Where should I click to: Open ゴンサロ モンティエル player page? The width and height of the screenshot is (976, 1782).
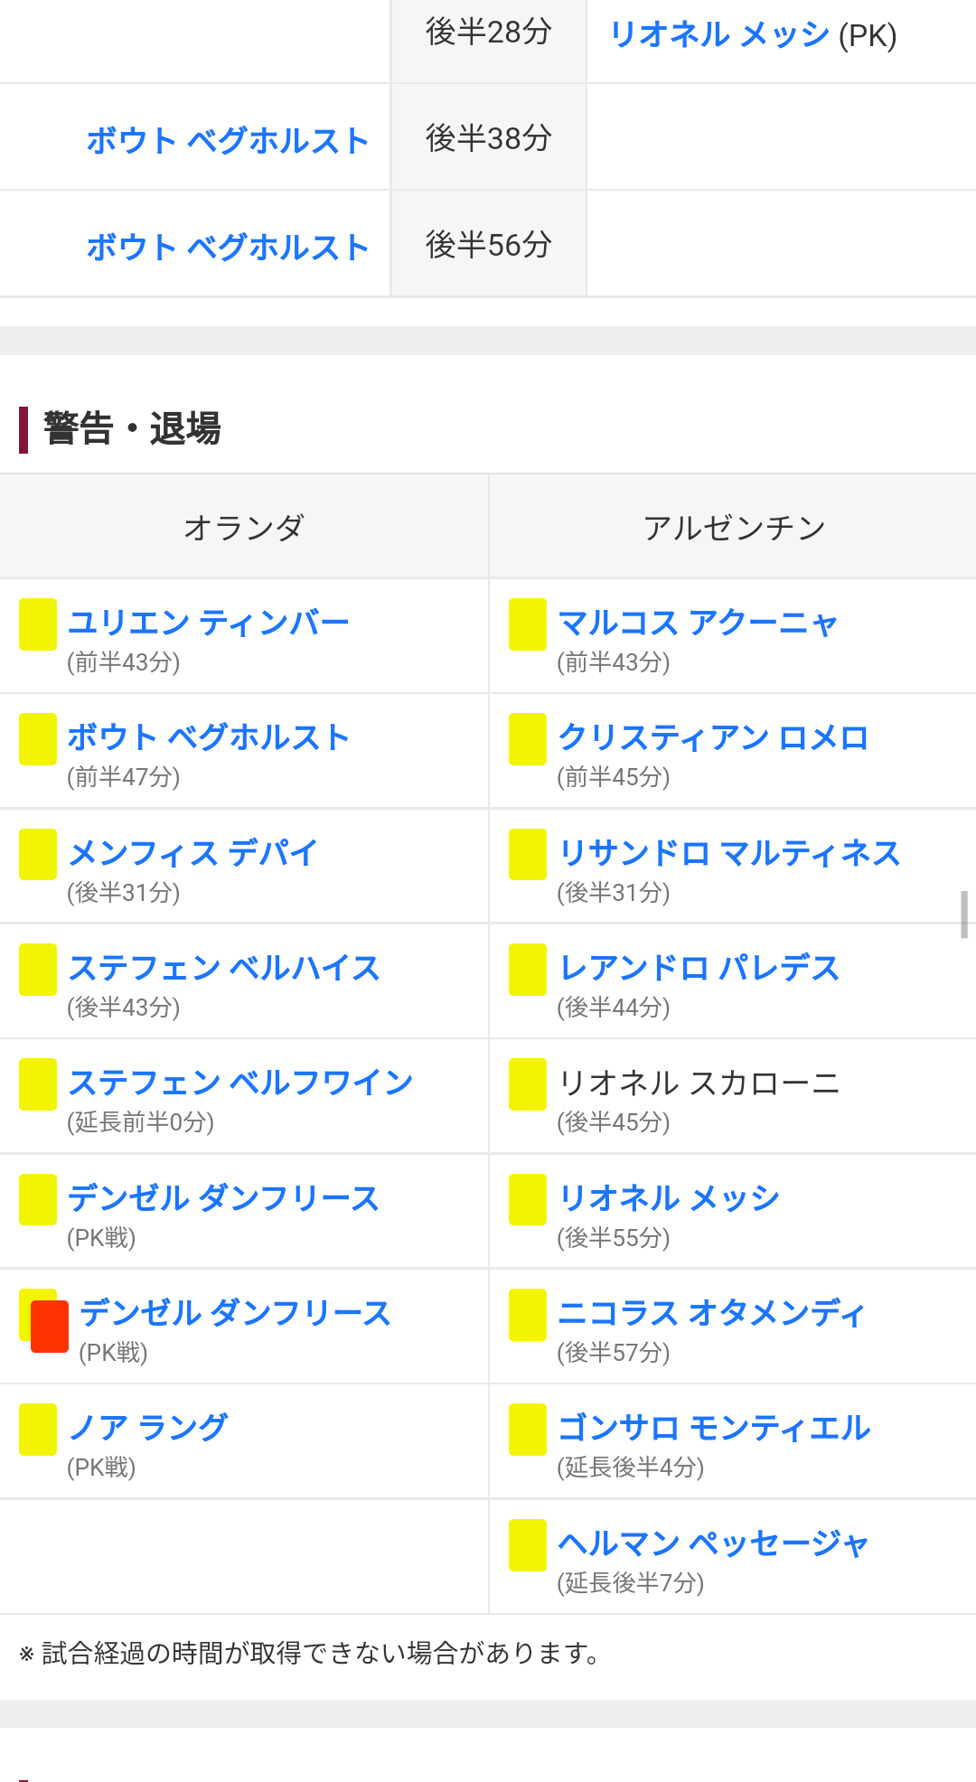(714, 1428)
